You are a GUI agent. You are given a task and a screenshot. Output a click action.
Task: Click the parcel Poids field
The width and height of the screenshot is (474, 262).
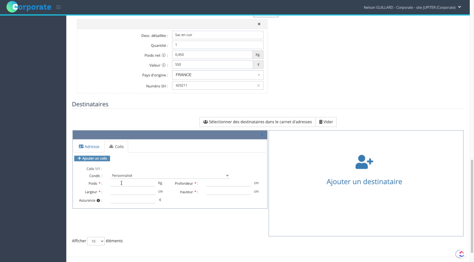pyautogui.click(x=133, y=183)
